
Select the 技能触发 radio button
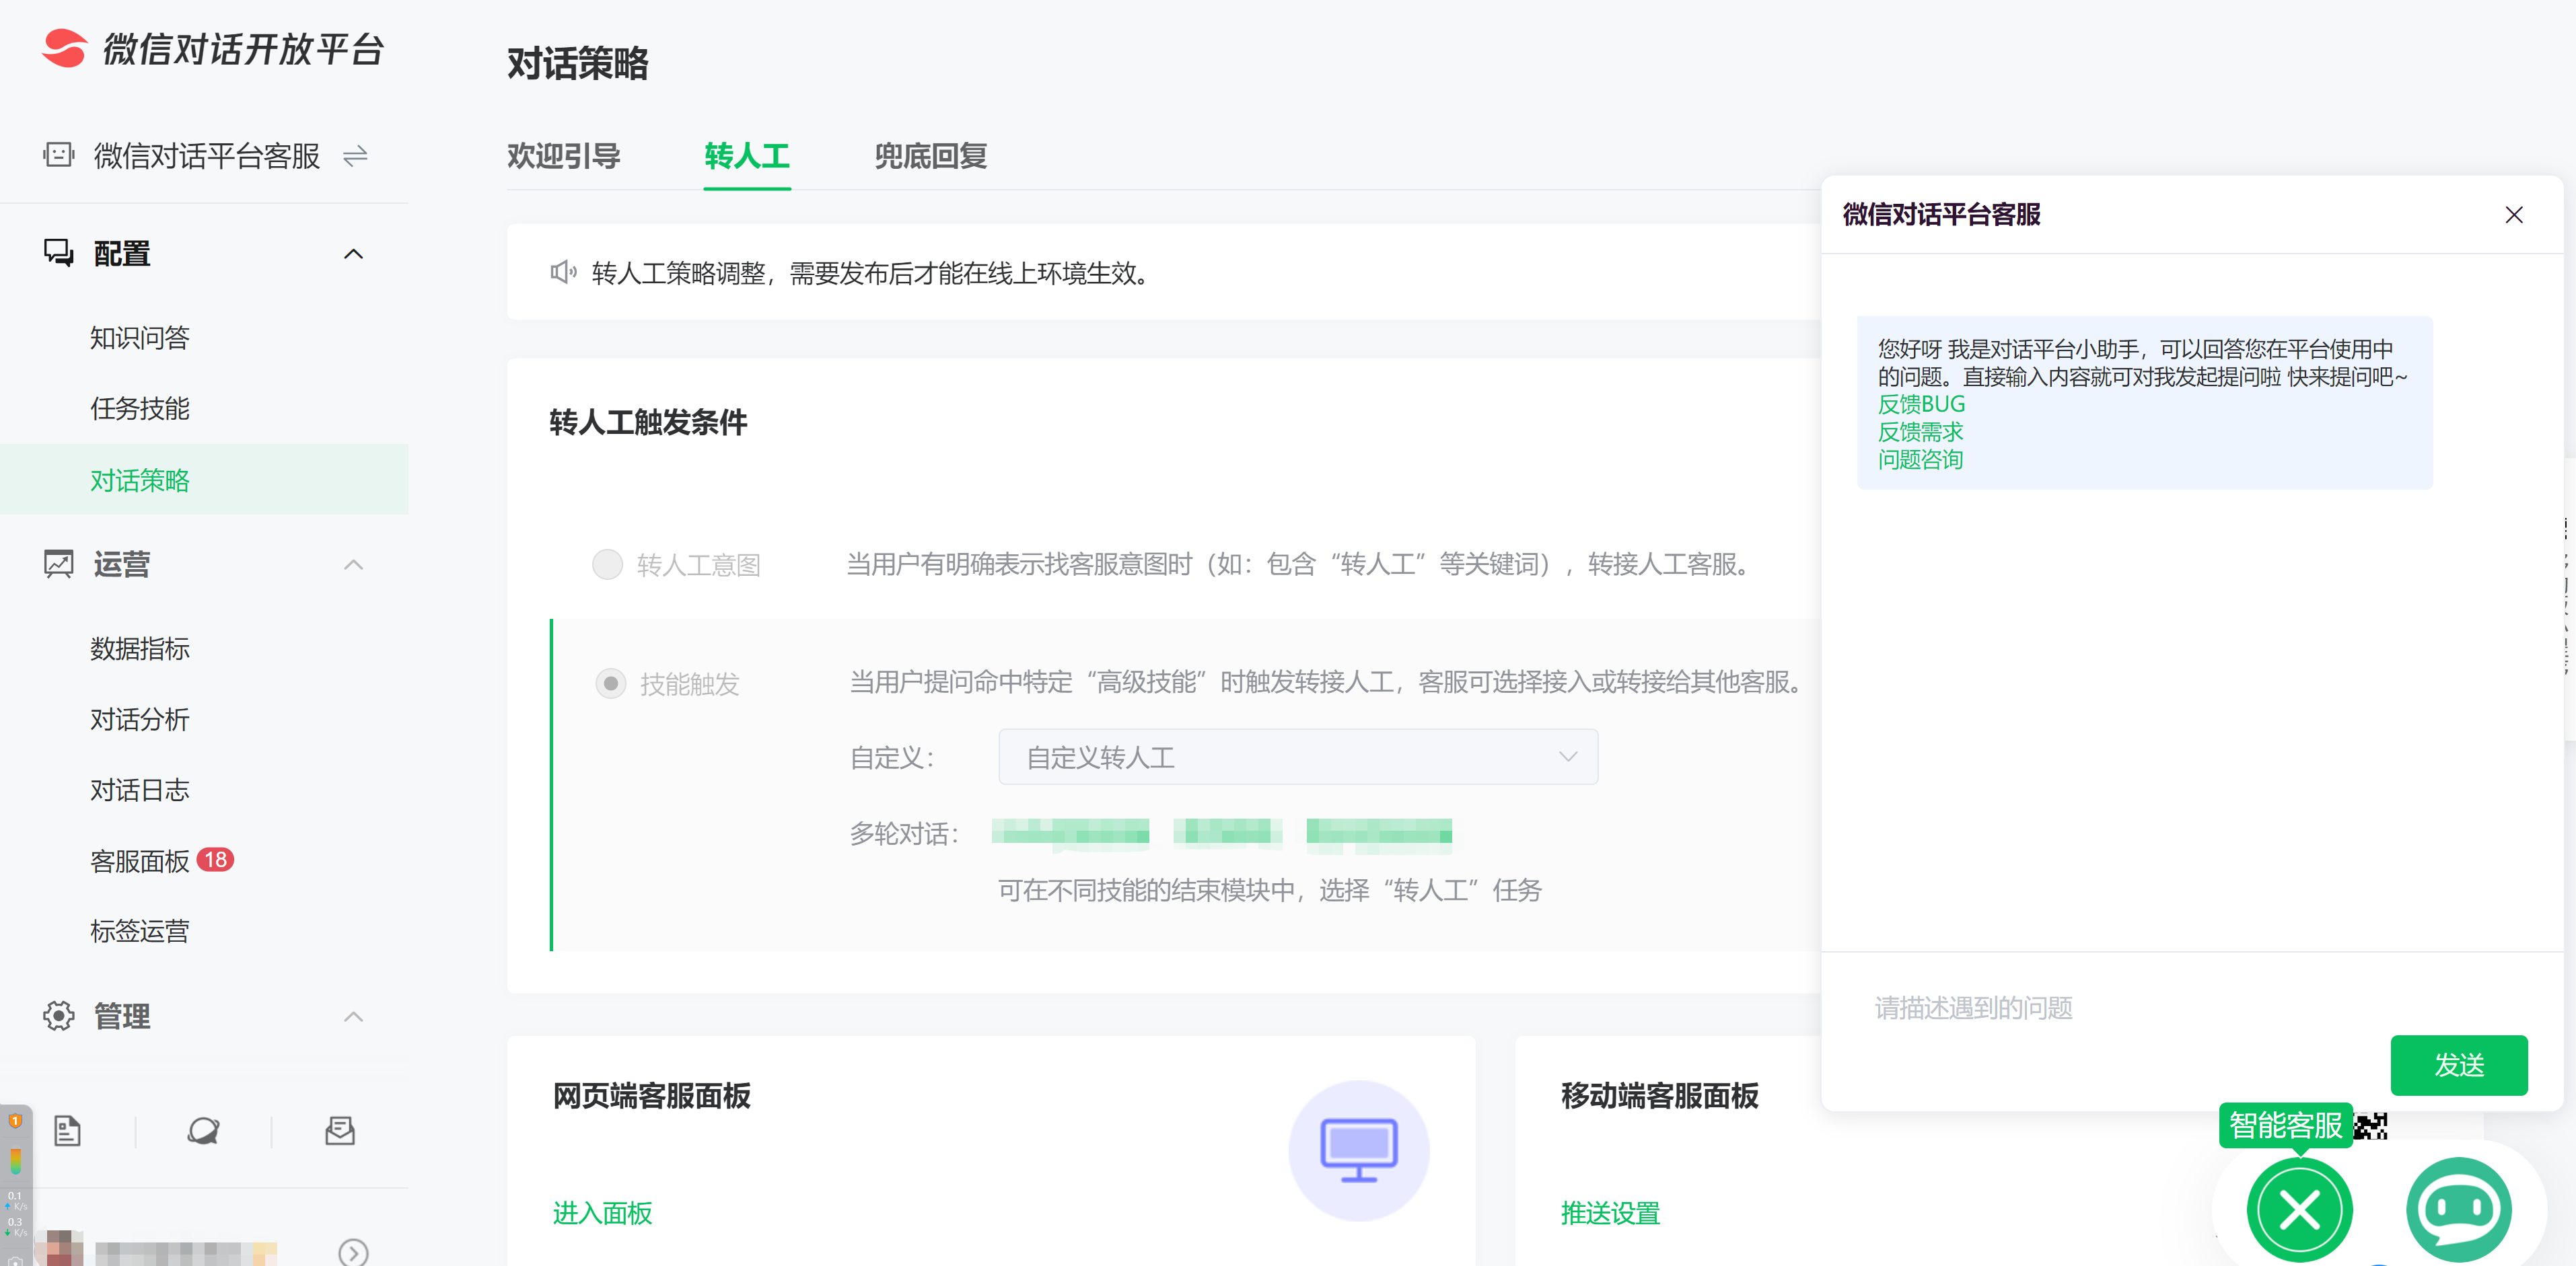coord(610,683)
